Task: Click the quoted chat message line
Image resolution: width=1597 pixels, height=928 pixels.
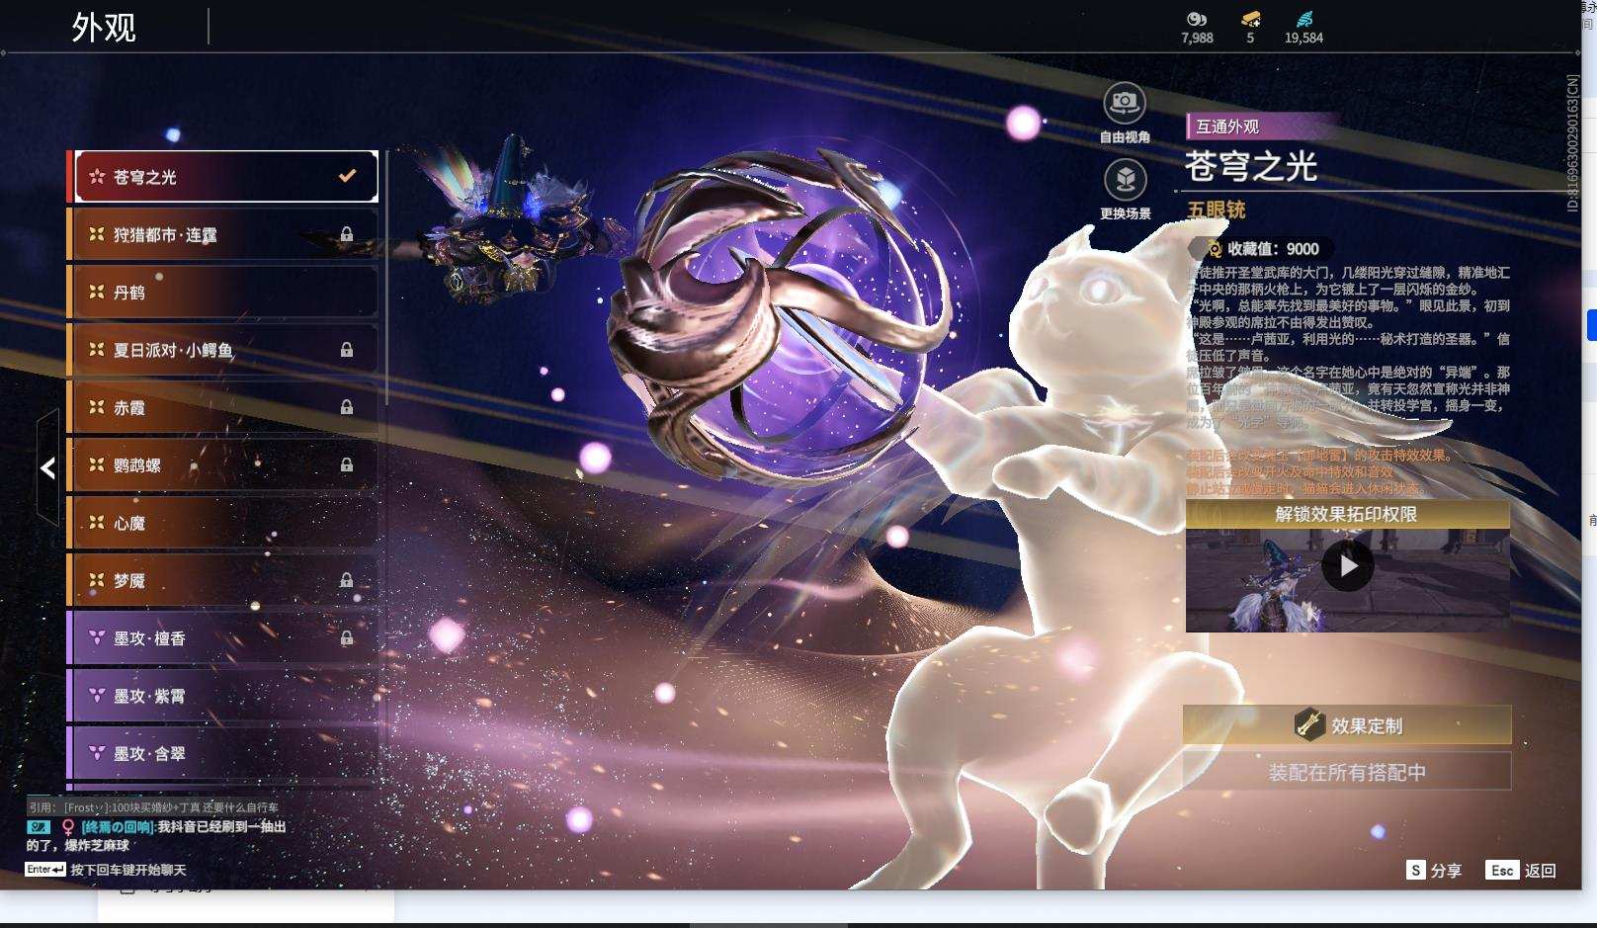Action: tap(153, 806)
